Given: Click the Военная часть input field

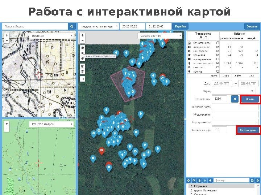Looking at the screenshot, I should [x=235, y=107].
